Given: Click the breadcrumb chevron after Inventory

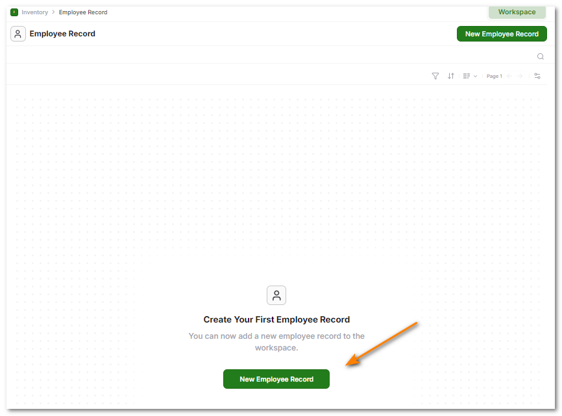Looking at the screenshot, I should (53, 12).
